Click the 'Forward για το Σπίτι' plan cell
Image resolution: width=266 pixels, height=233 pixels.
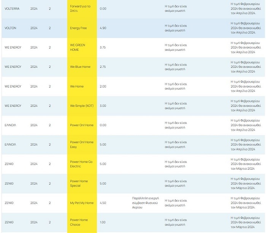[x=80, y=8]
